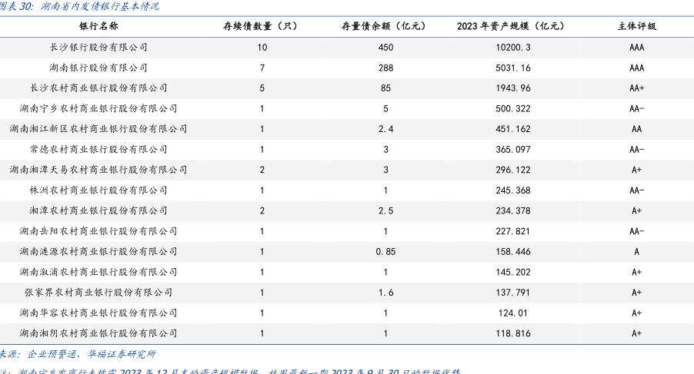
Task: Click the 存续债数量（只）column header
Action: tap(262, 26)
